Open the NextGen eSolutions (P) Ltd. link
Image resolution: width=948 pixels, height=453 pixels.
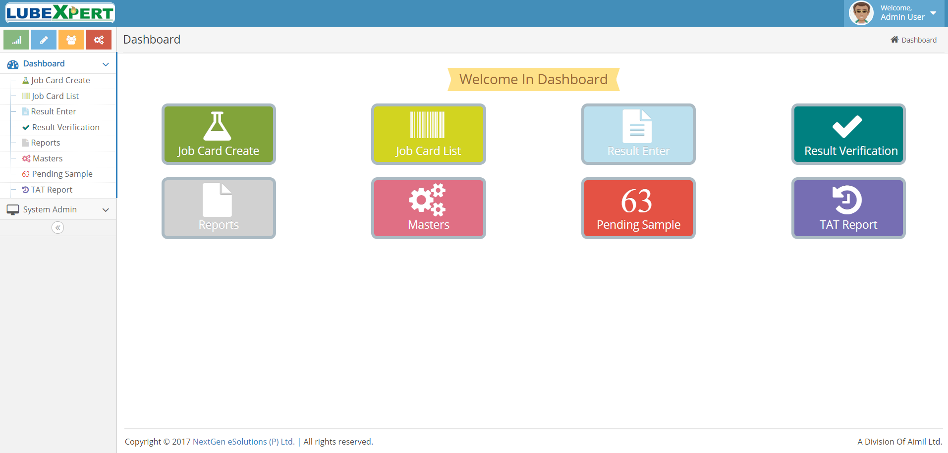pyautogui.click(x=244, y=442)
